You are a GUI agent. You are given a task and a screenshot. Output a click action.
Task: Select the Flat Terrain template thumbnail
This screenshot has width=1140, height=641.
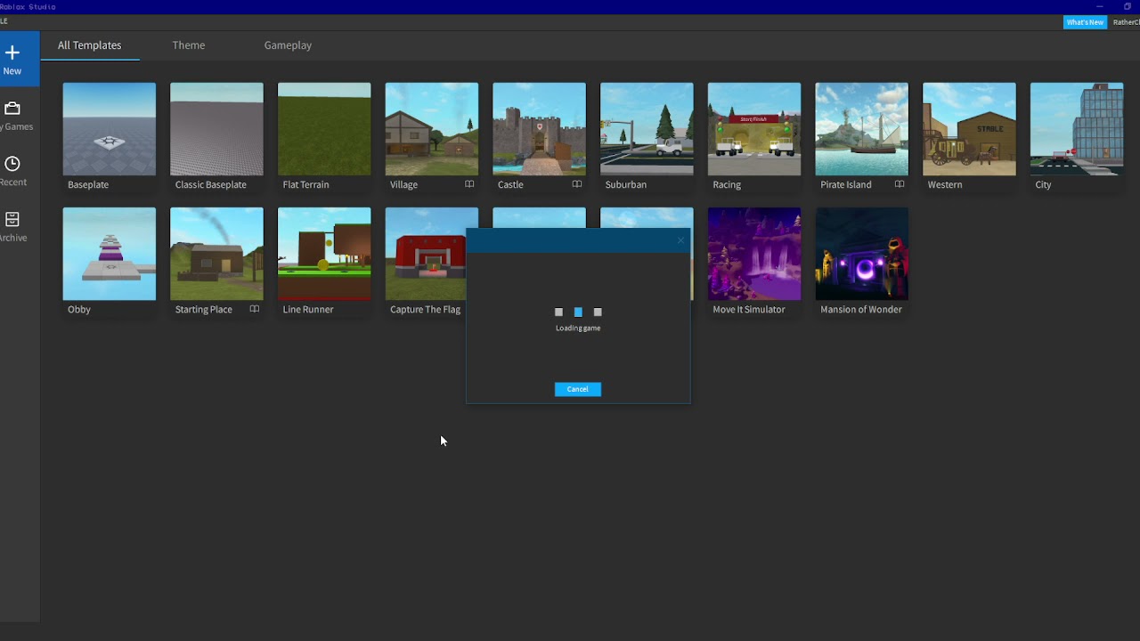point(324,129)
